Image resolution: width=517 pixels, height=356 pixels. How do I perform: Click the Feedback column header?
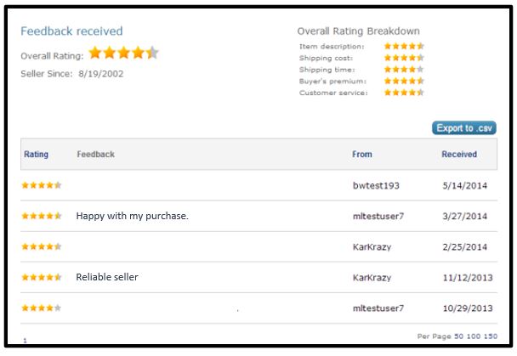(x=95, y=155)
